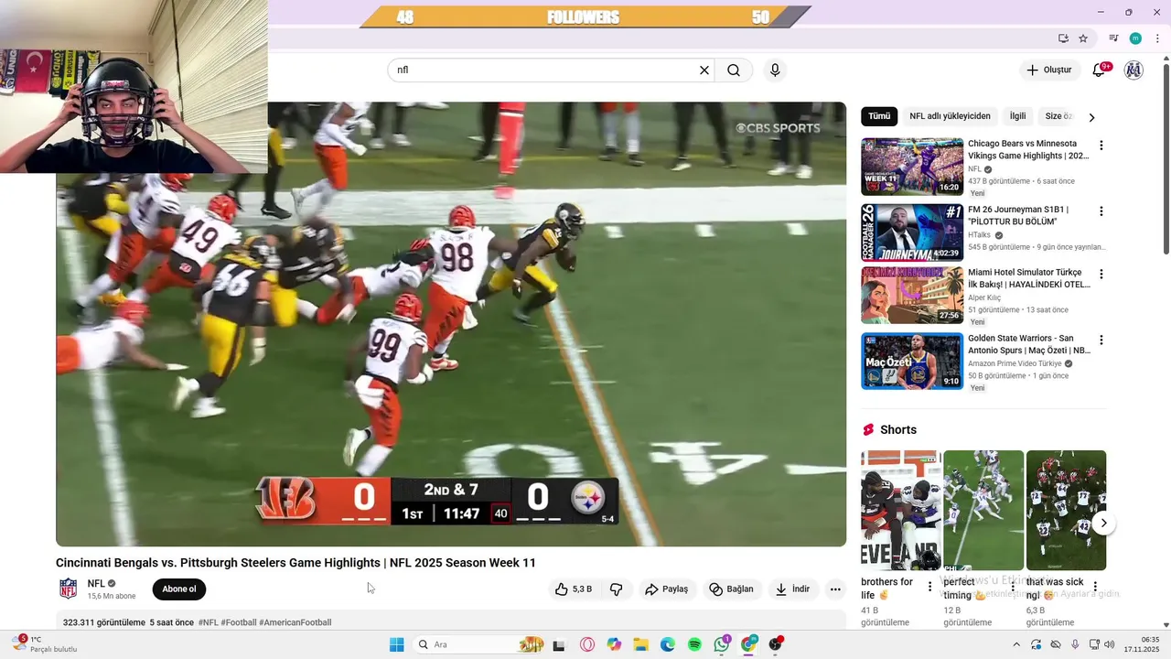Open the weather widget 'Parçalı bulutlu'

click(44, 644)
